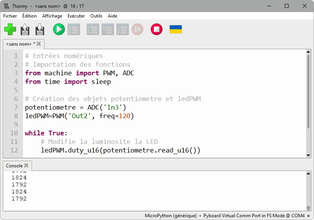
Task: Click the string 'Out2' in line 8
Action: click(80, 116)
